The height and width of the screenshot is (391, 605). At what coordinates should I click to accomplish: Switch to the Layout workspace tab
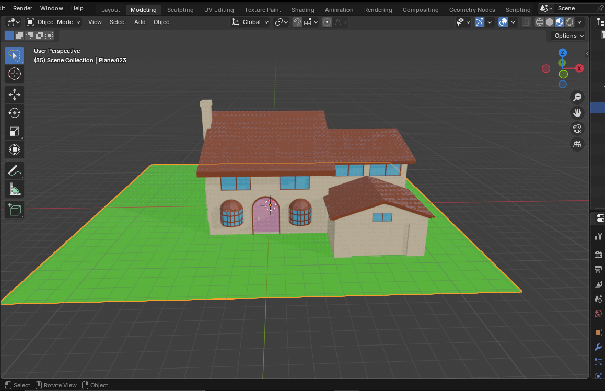click(110, 9)
